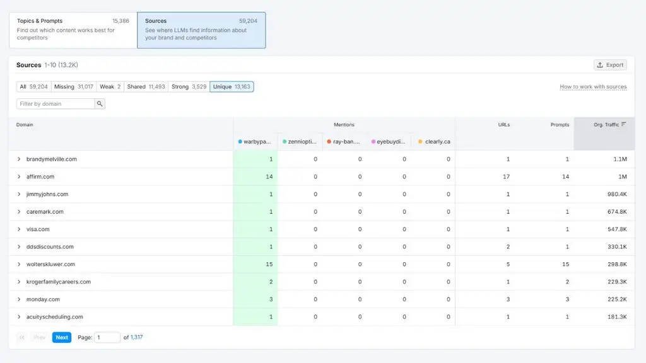Screen dimensions: 646x363
Task: Open How to work with sources link
Action: pyautogui.click(x=593, y=87)
